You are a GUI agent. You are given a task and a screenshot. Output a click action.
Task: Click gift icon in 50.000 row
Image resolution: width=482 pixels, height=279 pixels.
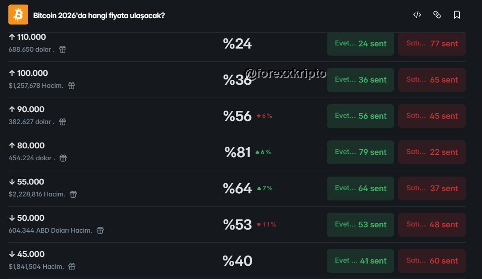(100, 230)
